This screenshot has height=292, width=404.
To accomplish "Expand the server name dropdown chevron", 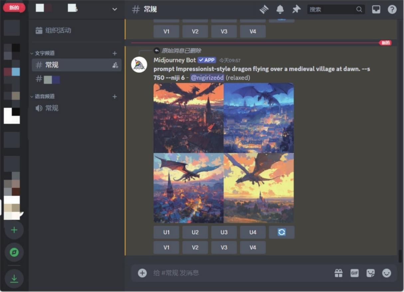I will (x=114, y=9).
